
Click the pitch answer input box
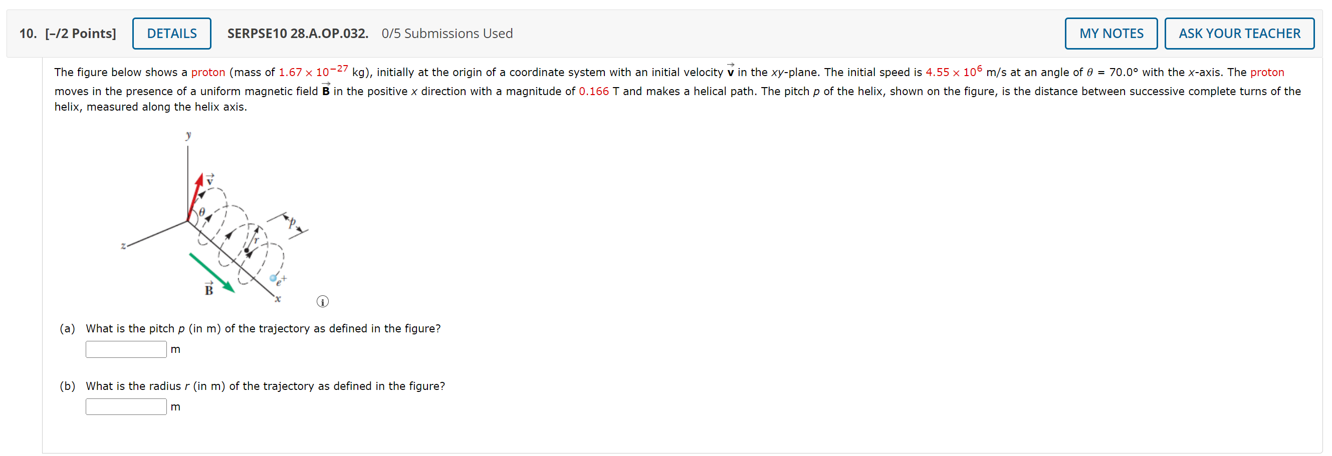[126, 349]
